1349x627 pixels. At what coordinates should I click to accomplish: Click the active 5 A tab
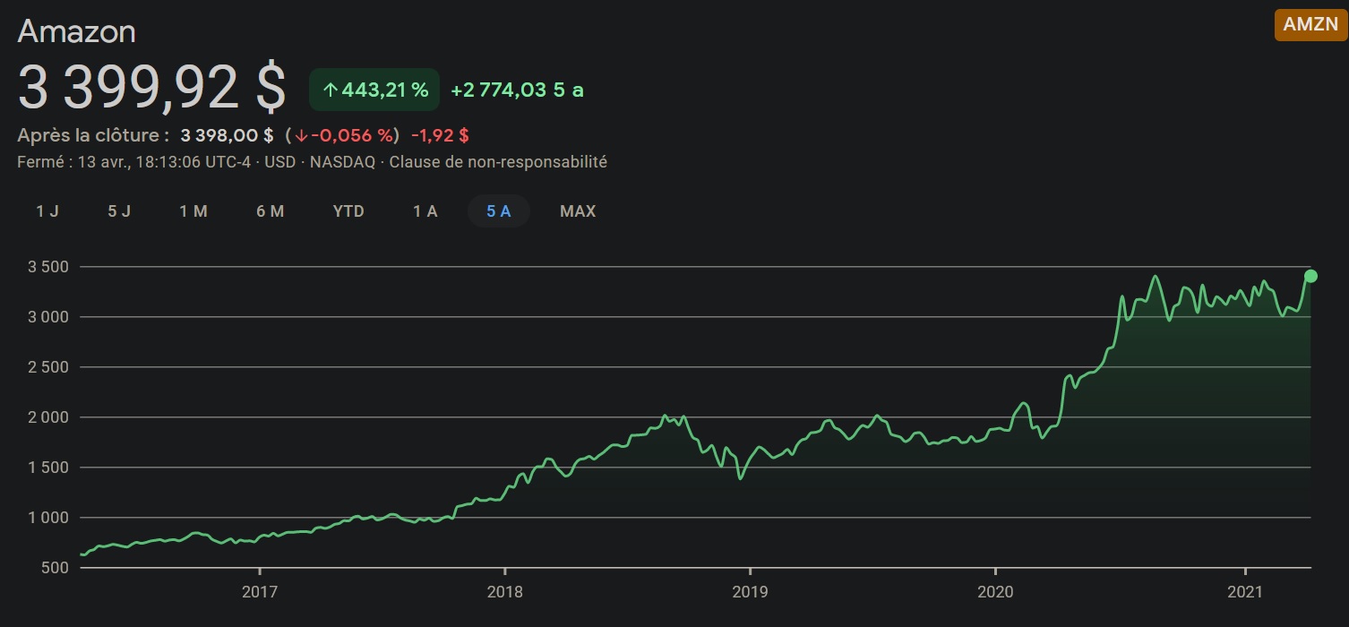tap(499, 211)
